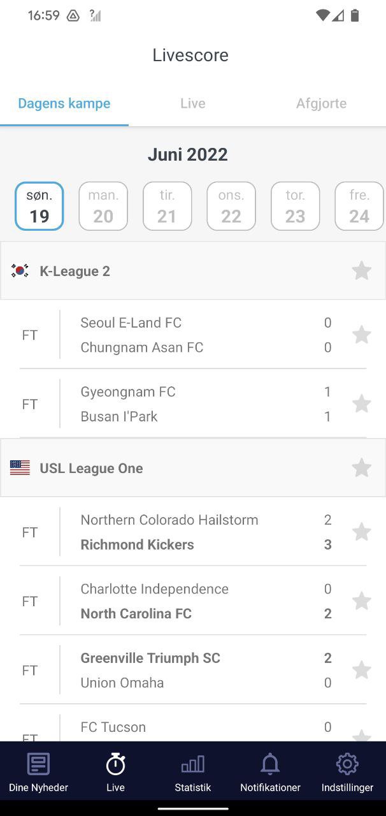Open the Statistik bar chart icon
Image resolution: width=386 pixels, height=816 pixels.
(192, 764)
